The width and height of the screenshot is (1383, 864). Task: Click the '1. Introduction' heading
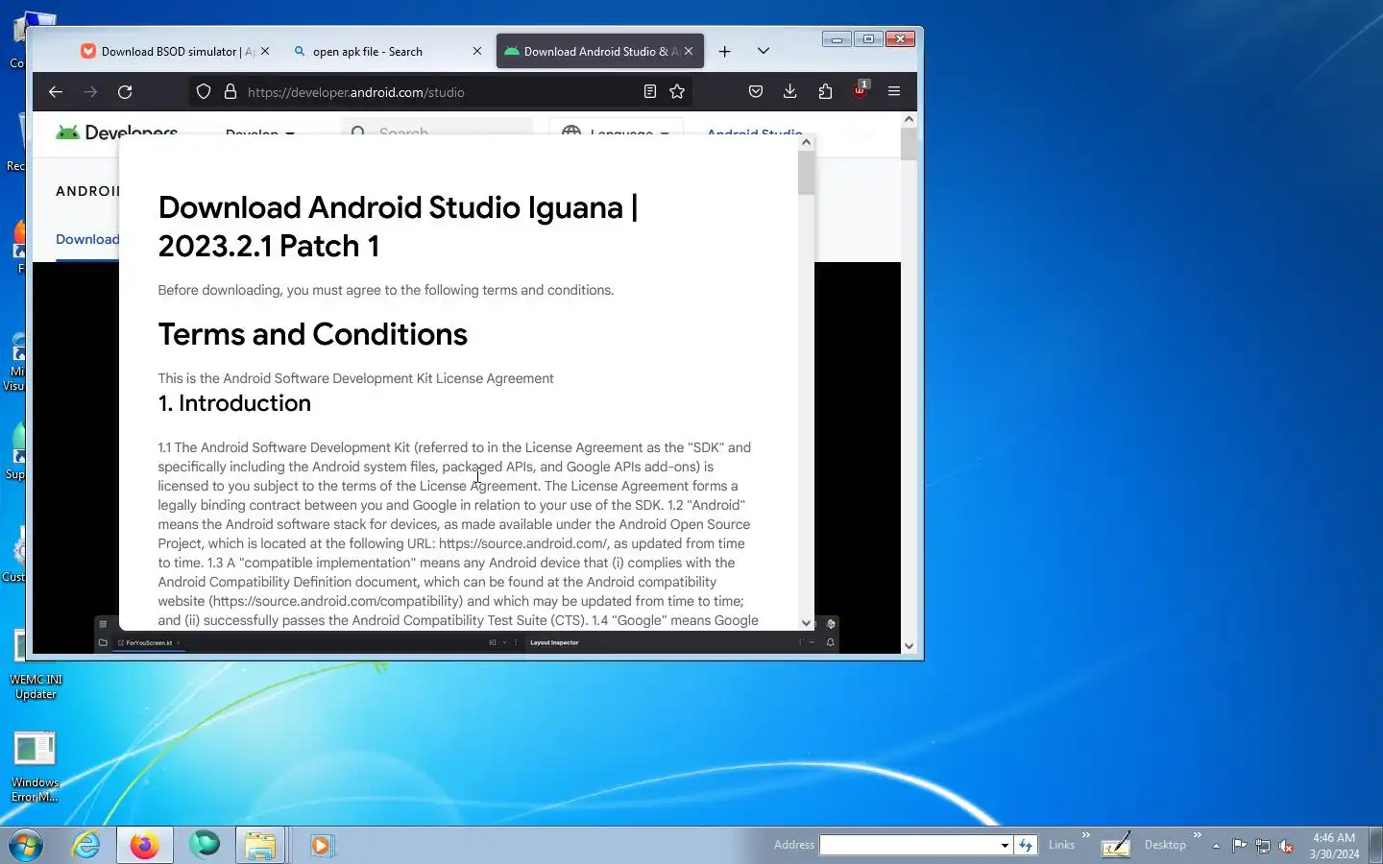pyautogui.click(x=234, y=403)
